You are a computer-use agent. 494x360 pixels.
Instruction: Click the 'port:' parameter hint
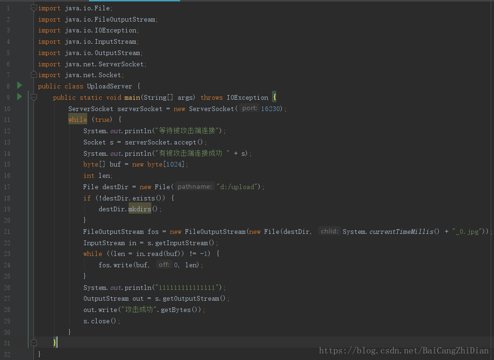[x=249, y=108]
